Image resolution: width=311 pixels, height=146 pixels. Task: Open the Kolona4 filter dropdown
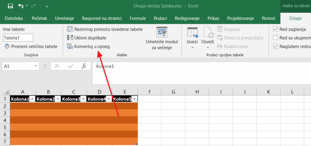pyautogui.click(x=109, y=99)
